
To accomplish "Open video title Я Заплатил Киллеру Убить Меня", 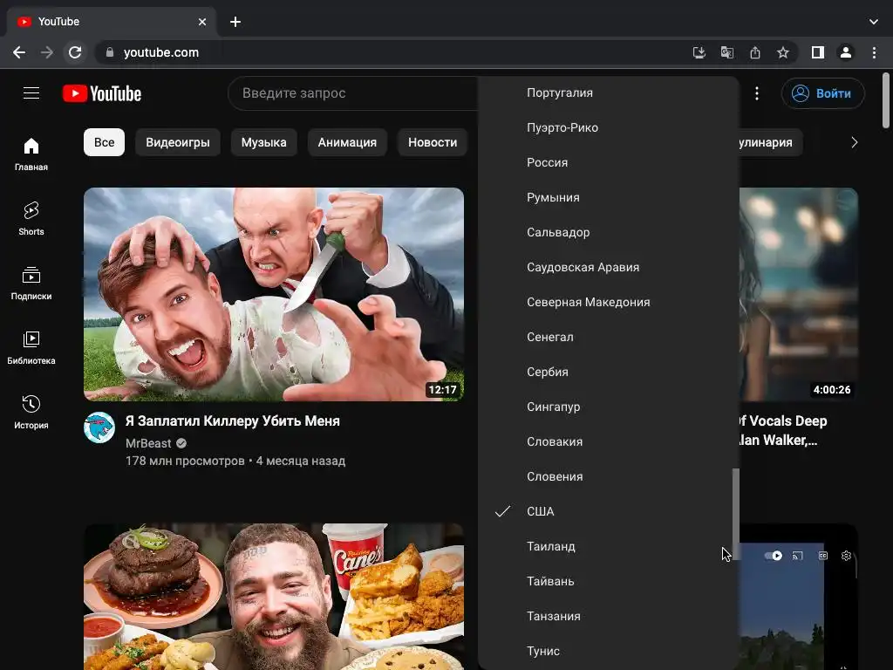I will click(232, 421).
